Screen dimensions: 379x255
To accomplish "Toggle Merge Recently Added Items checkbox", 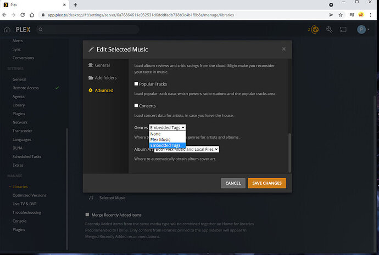I will click(87, 215).
